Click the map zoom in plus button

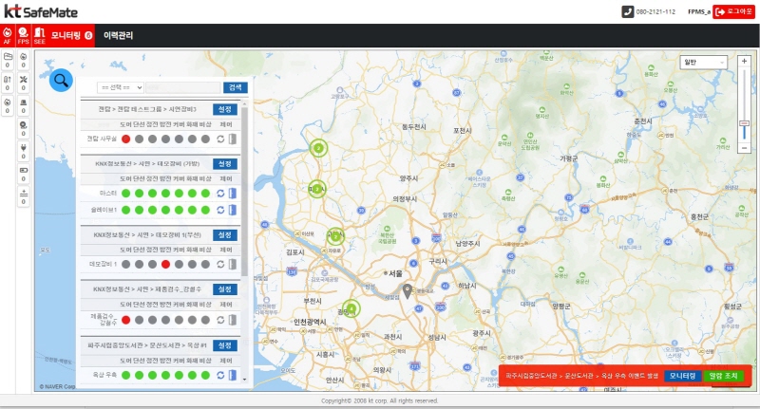click(x=744, y=62)
